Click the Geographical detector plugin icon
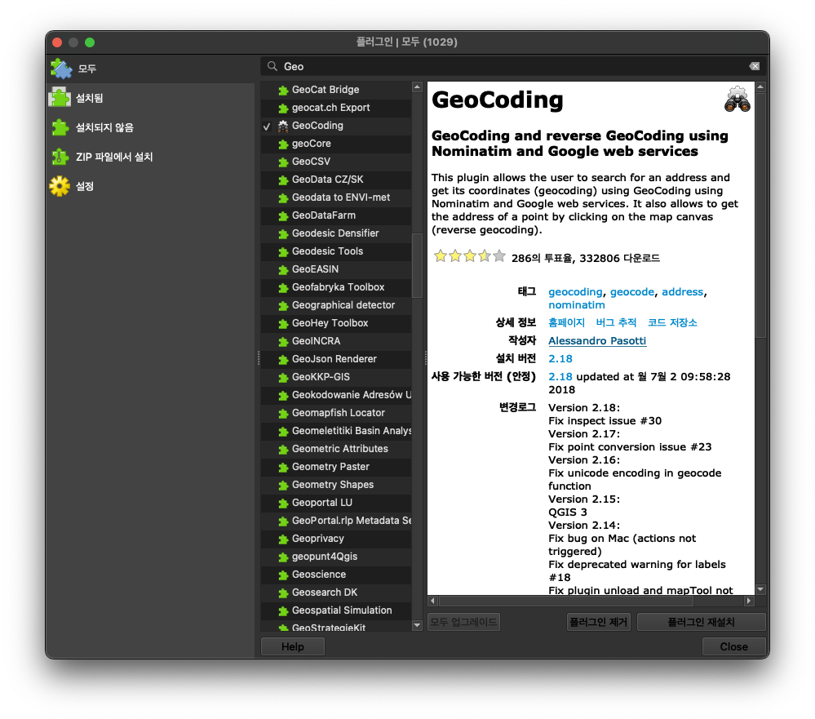The width and height of the screenshot is (815, 719). click(283, 306)
